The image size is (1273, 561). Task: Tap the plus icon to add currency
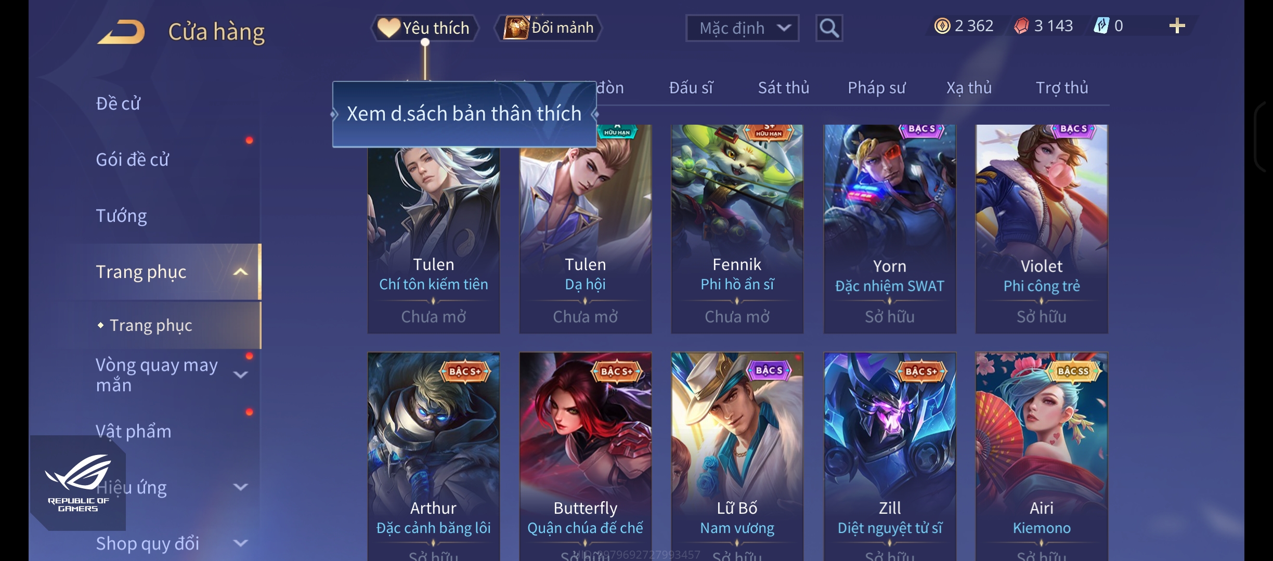pos(1177,25)
